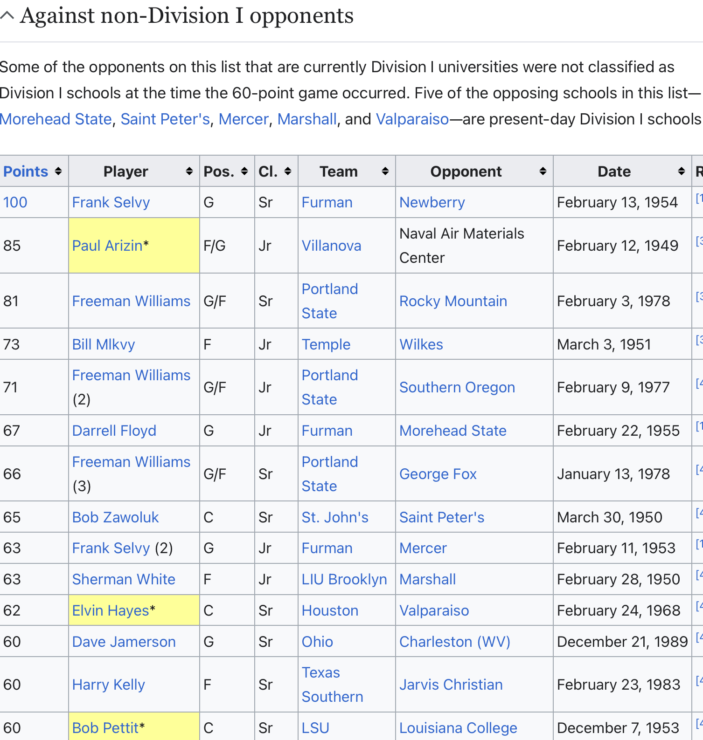Open the Bill Mlkvy player link
Screen dimensions: 703x740
click(x=104, y=344)
